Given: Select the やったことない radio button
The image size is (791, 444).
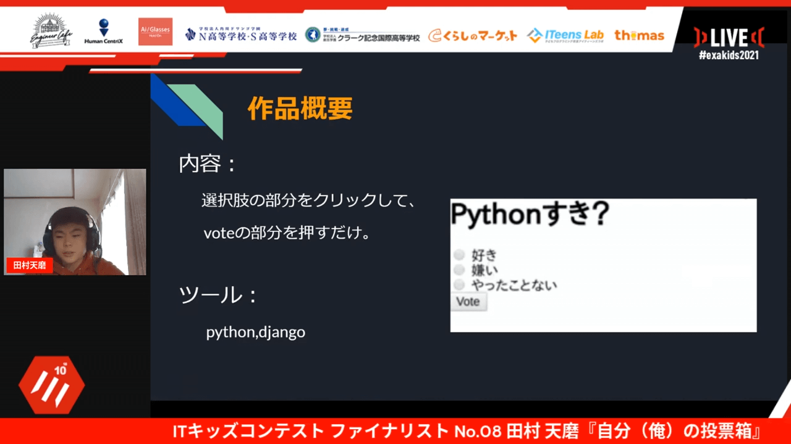Looking at the screenshot, I should click(459, 285).
